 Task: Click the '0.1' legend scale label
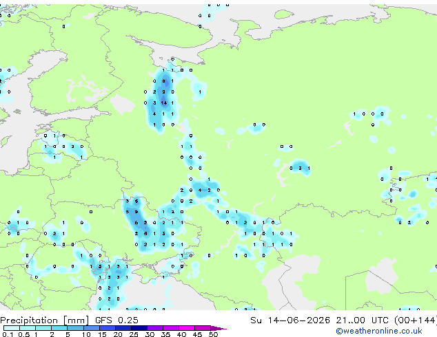coord(8,334)
